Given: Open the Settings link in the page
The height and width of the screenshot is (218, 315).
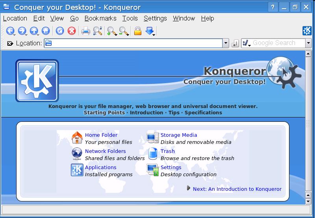Looking at the screenshot, I should click(171, 167).
